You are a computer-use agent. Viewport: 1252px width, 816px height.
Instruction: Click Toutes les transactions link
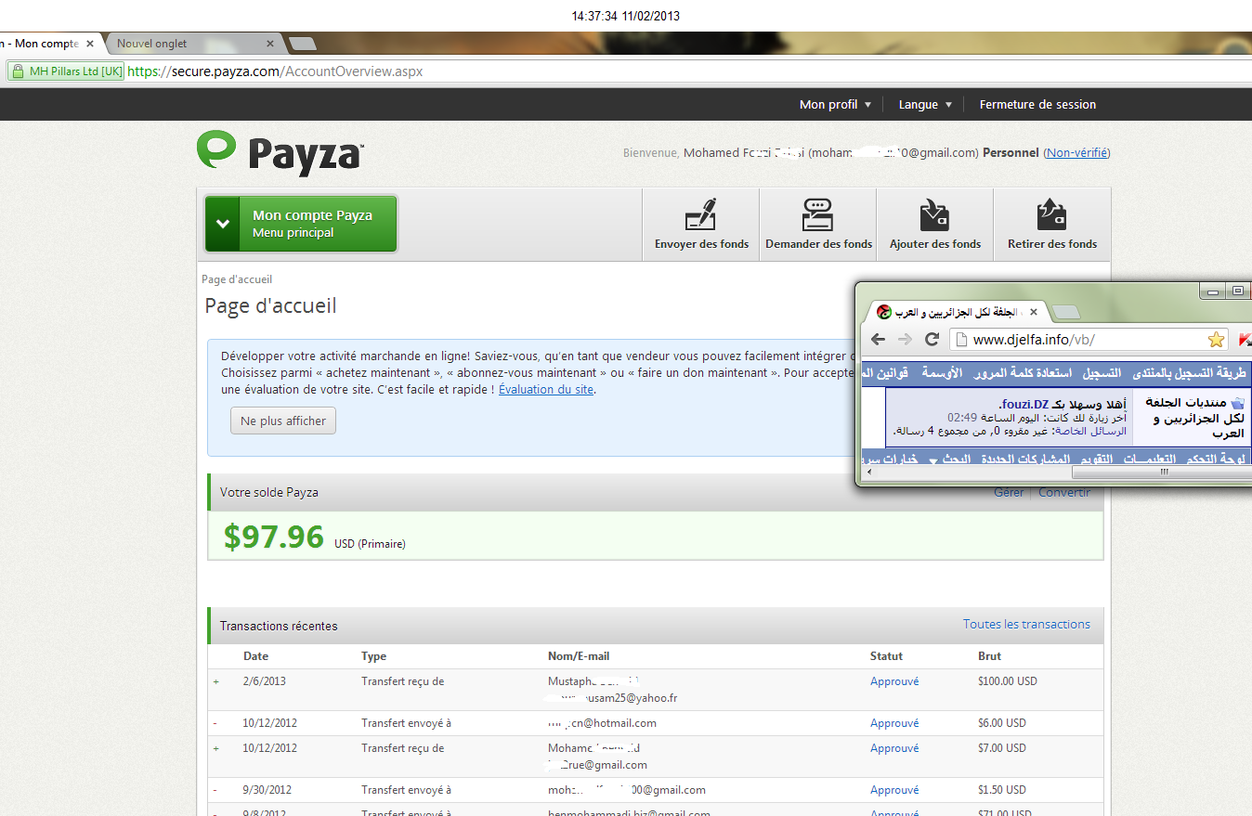coord(1026,625)
